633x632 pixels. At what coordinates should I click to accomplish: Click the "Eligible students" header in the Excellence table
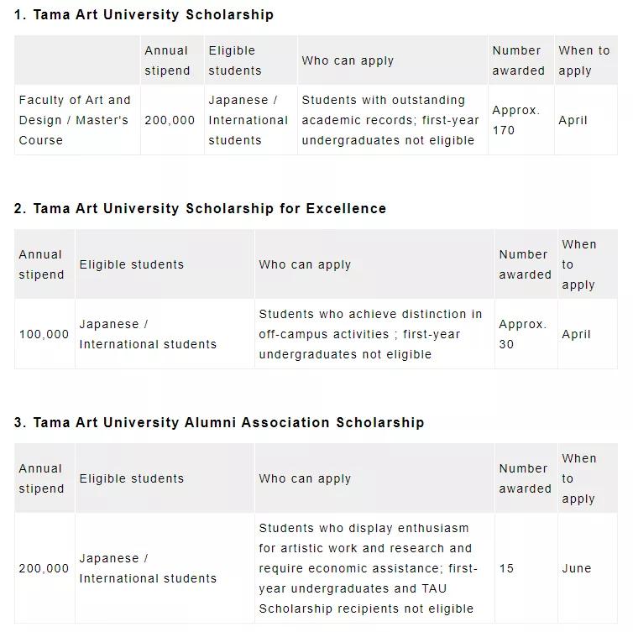(131, 264)
